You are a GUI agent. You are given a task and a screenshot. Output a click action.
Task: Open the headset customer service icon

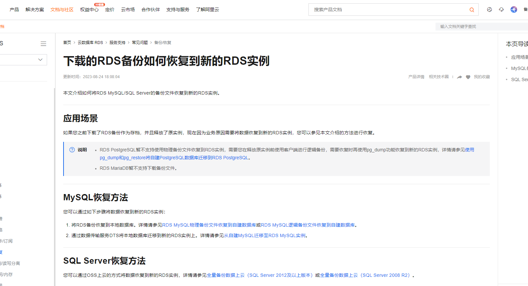coord(501,10)
